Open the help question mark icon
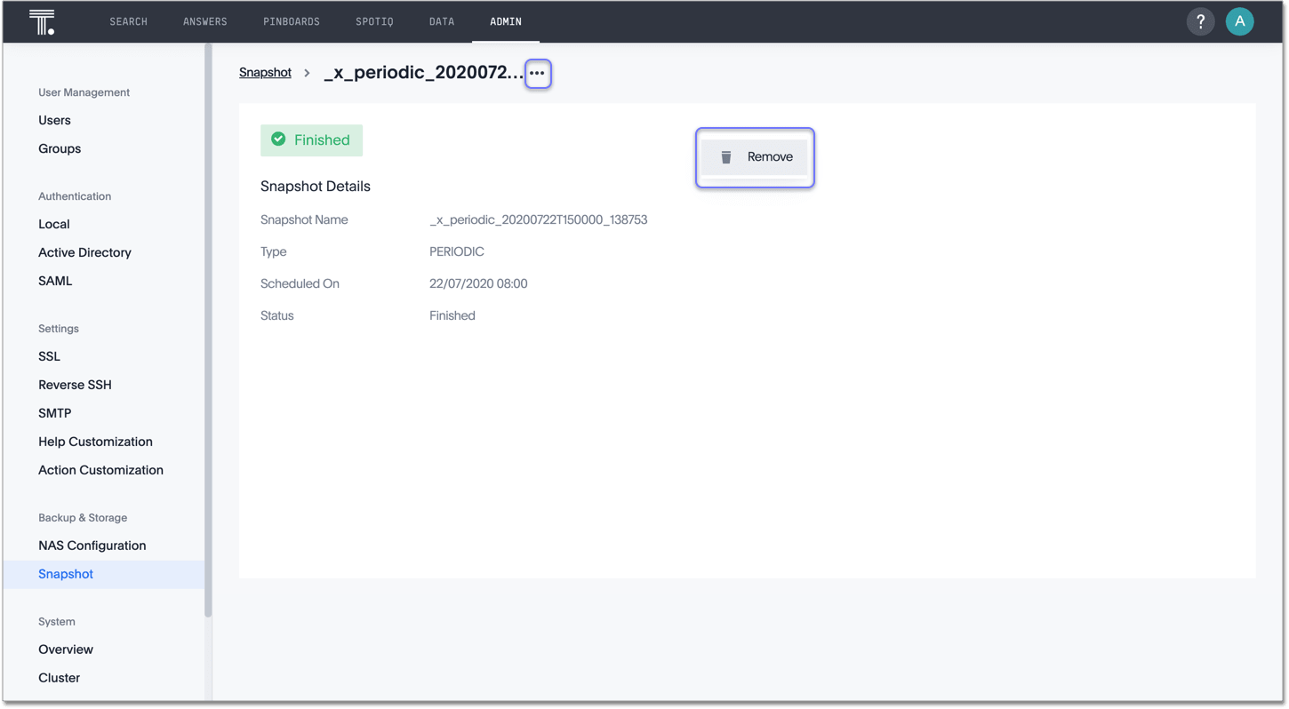The width and height of the screenshot is (1289, 709). [1200, 22]
